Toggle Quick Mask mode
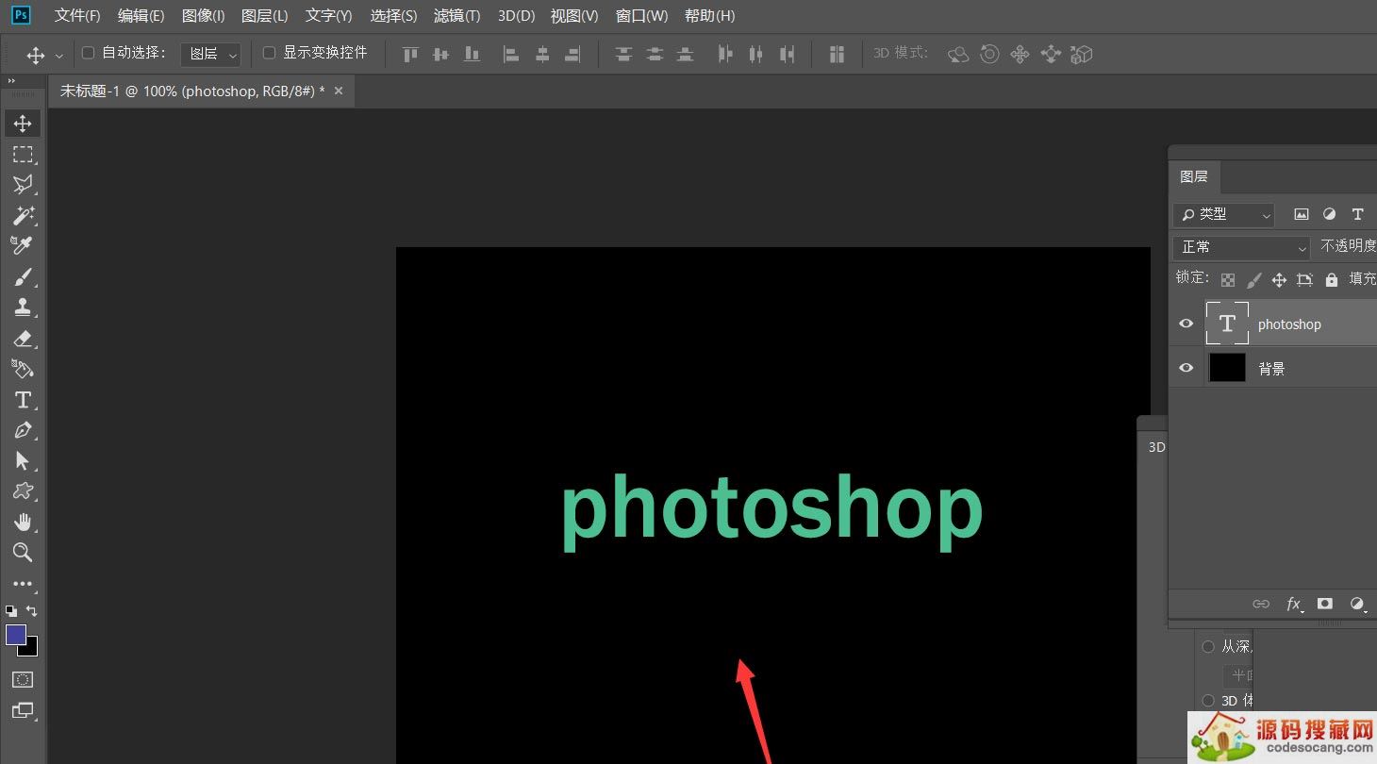 [x=23, y=679]
